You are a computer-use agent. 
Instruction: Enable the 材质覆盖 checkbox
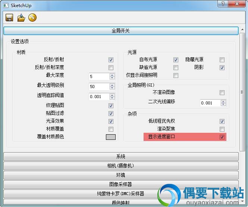(111, 129)
